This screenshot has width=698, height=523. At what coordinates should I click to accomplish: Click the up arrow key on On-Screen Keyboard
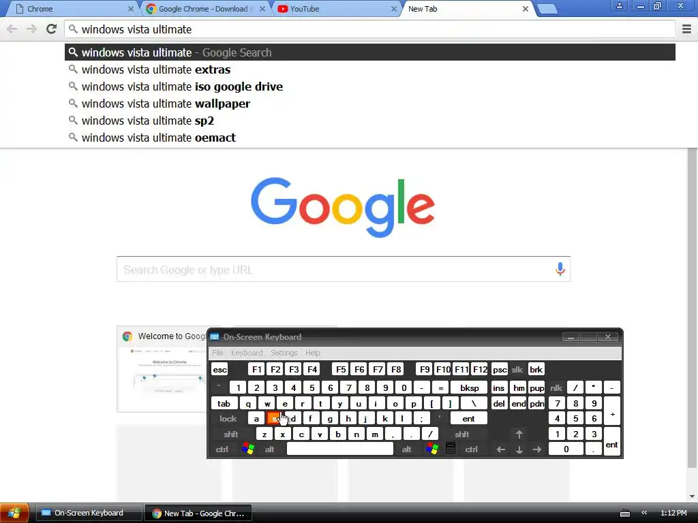(519, 434)
